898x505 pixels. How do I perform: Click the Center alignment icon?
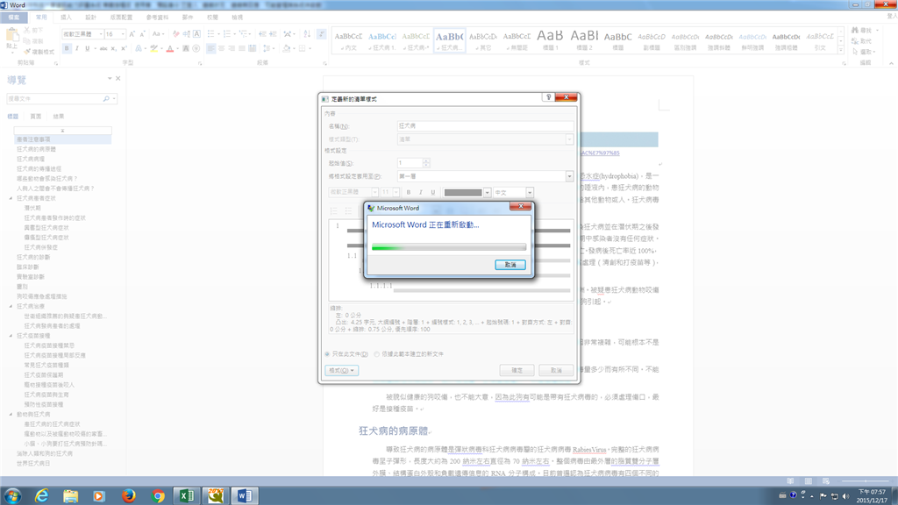pyautogui.click(x=221, y=49)
